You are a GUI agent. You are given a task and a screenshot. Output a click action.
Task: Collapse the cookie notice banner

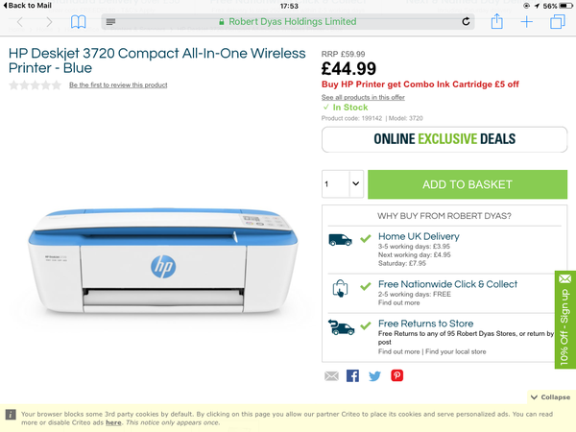(550, 397)
